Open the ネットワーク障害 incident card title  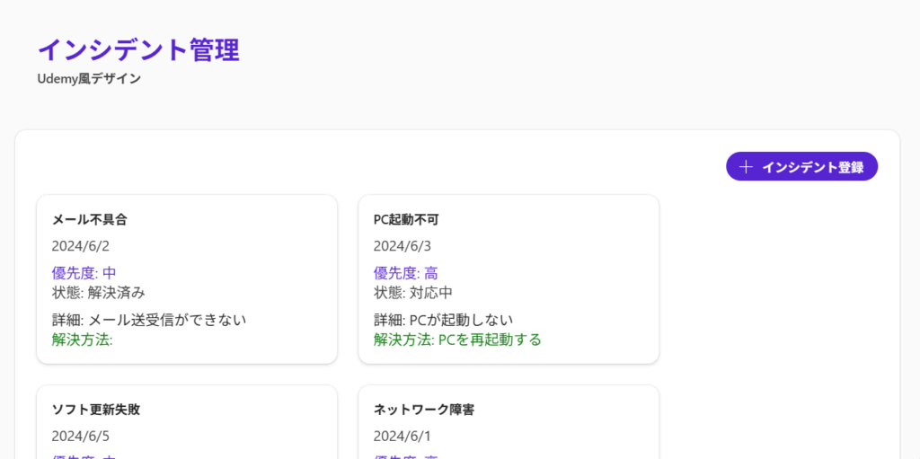(424, 410)
